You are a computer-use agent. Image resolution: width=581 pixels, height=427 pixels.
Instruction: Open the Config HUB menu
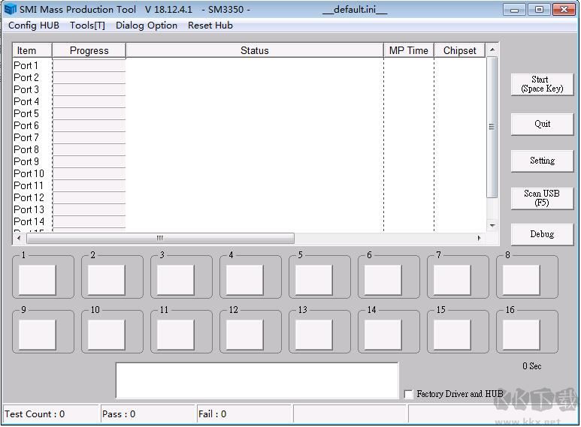[x=34, y=26]
